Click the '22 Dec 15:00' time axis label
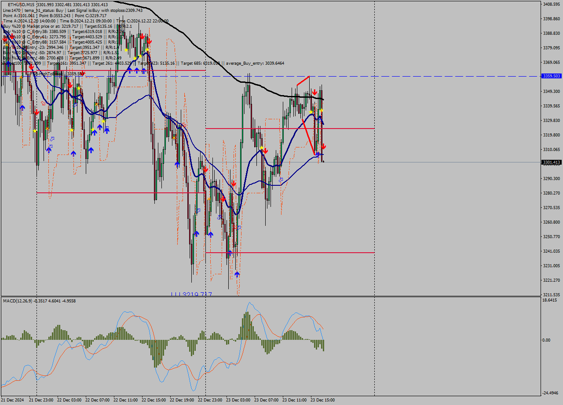This screenshot has height=405, width=563. point(154,400)
